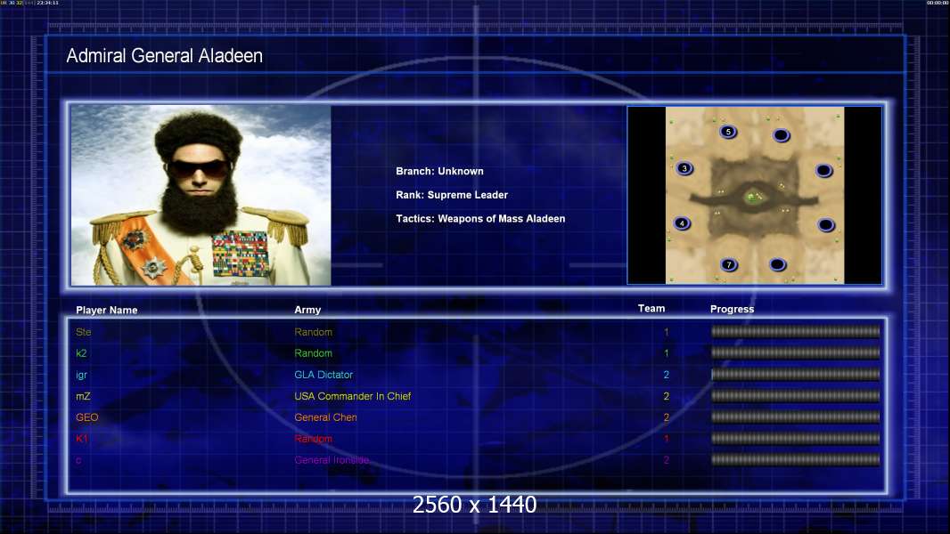Click the team number for K1
Viewport: 950px width, 534px height.
click(666, 439)
